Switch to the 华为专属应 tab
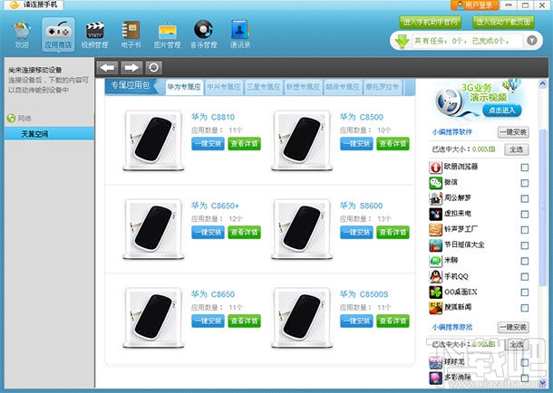Viewport: 553px width, 393px height. 184,87
